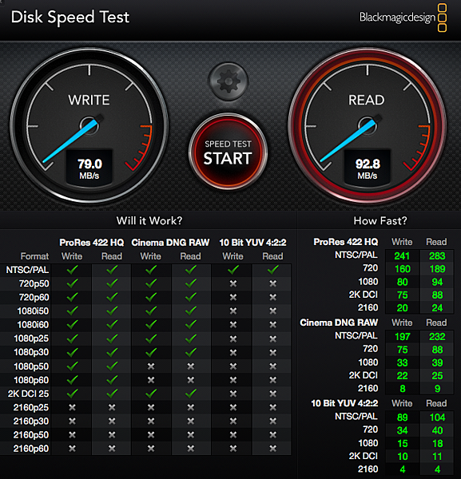Click the 1080p60 format row label

[31, 380]
